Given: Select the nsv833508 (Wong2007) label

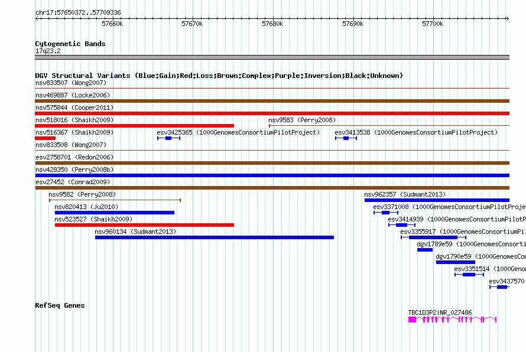Looking at the screenshot, I should coord(71,145).
